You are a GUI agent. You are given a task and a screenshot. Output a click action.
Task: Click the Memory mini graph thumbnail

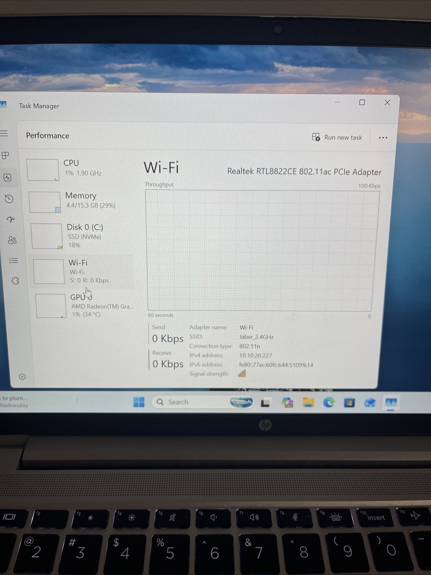[x=45, y=202]
